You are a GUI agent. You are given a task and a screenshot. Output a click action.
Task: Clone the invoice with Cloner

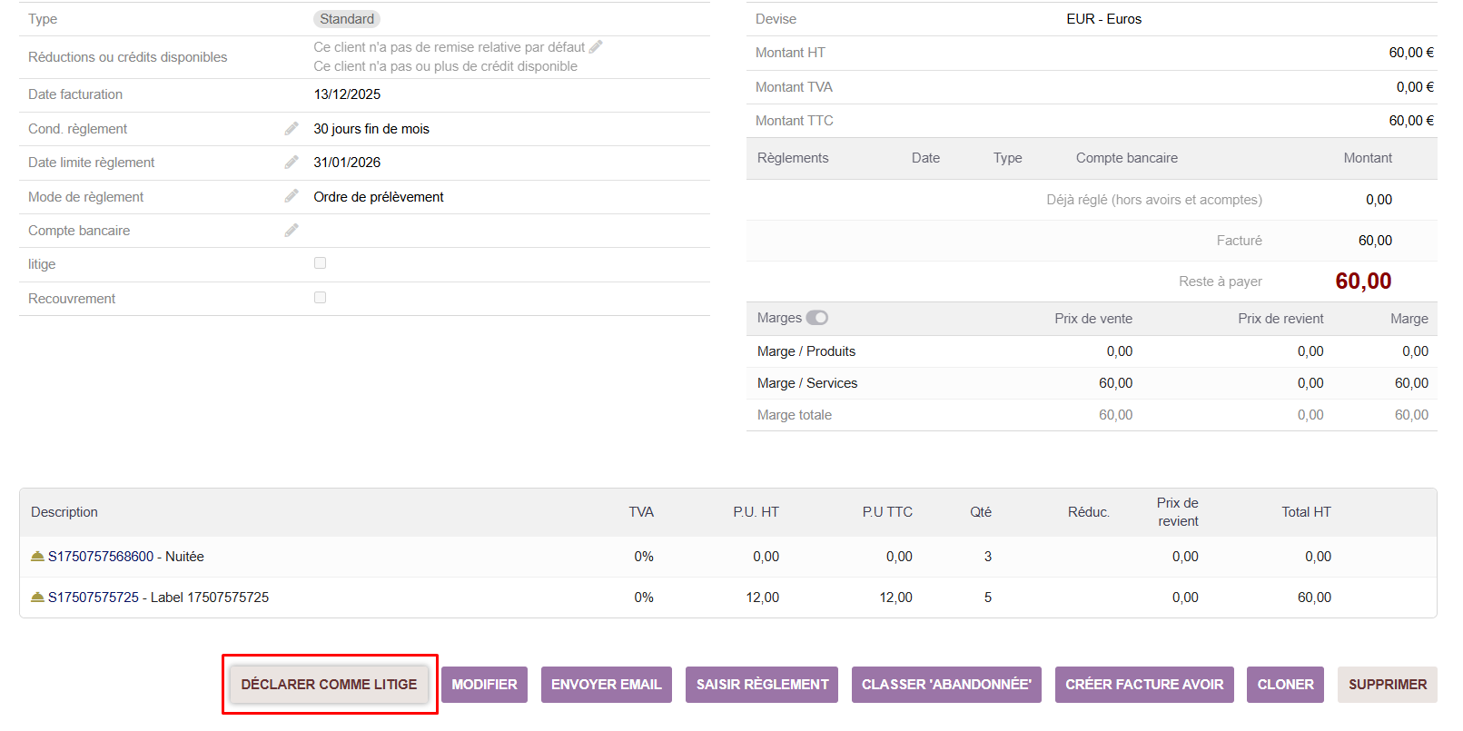1285,685
